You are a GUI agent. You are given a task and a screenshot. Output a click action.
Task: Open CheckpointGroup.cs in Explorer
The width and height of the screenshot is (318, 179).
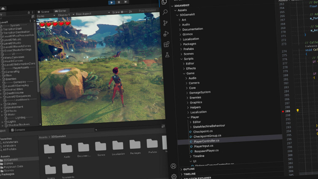207,136
